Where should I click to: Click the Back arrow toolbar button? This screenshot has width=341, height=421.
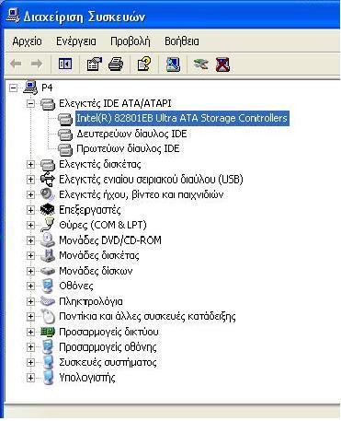coord(16,64)
